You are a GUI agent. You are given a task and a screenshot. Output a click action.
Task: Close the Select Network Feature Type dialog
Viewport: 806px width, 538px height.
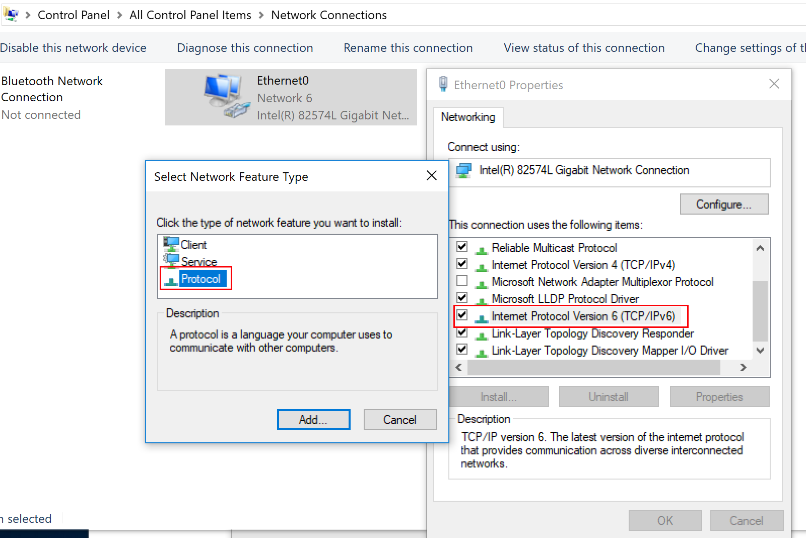click(x=432, y=176)
